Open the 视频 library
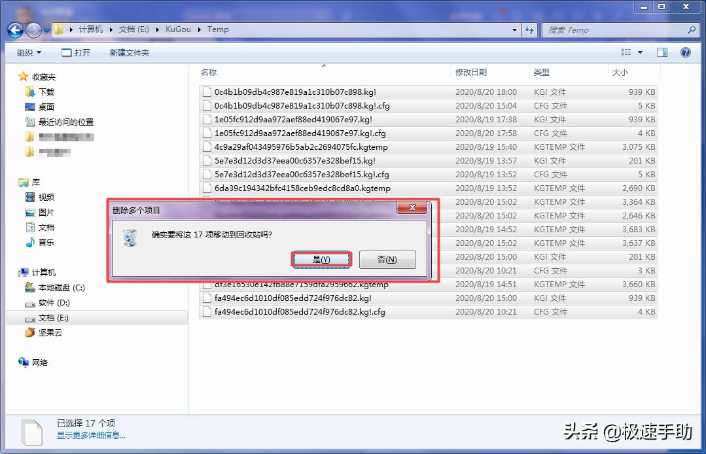This screenshot has width=706, height=454. [46, 197]
